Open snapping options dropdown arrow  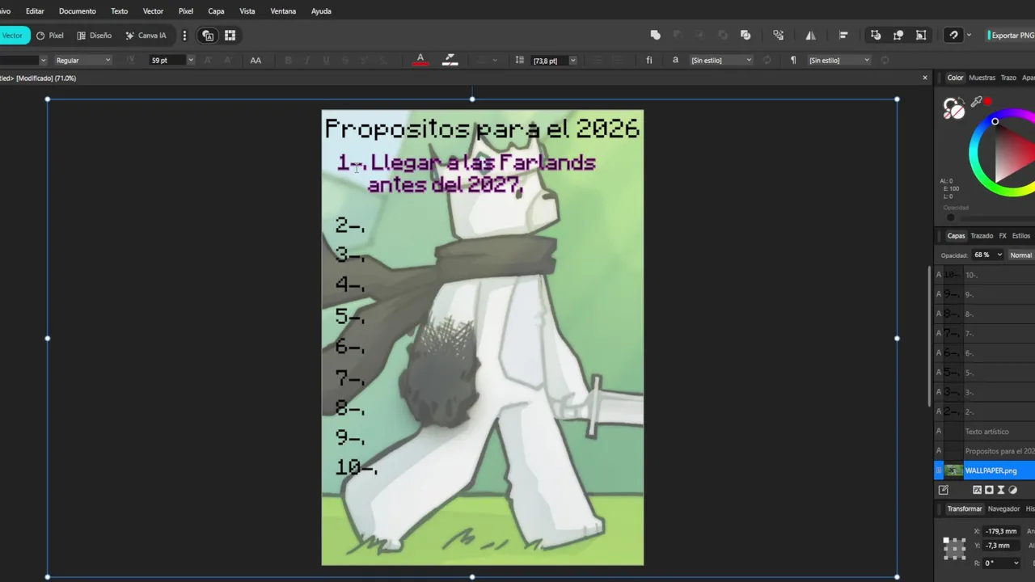click(x=969, y=36)
